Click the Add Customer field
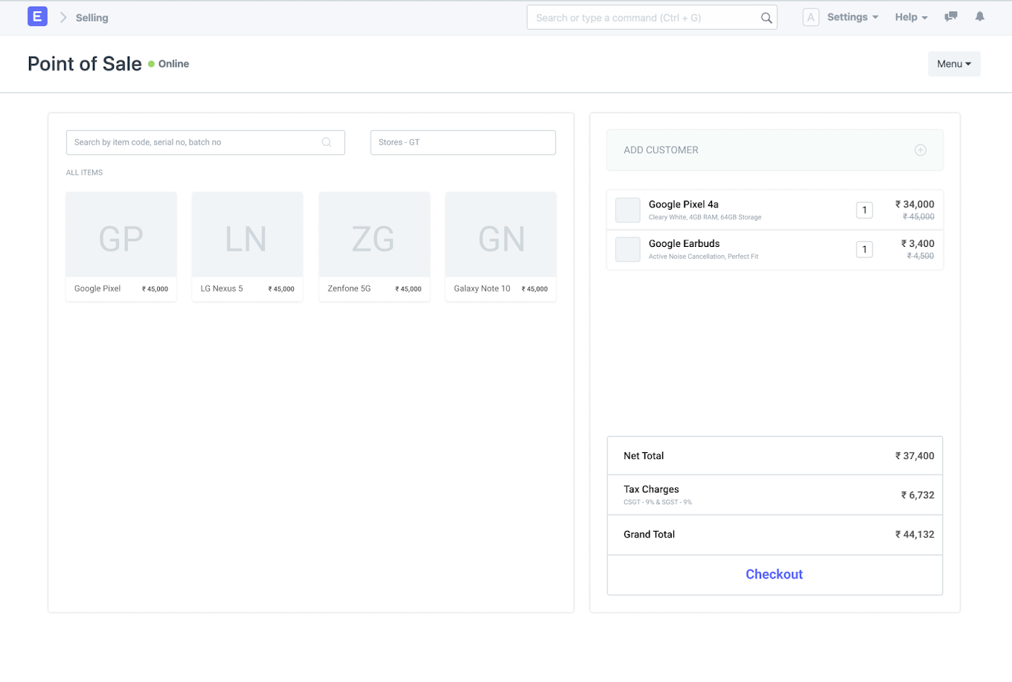This screenshot has width=1012, height=682. (x=775, y=150)
